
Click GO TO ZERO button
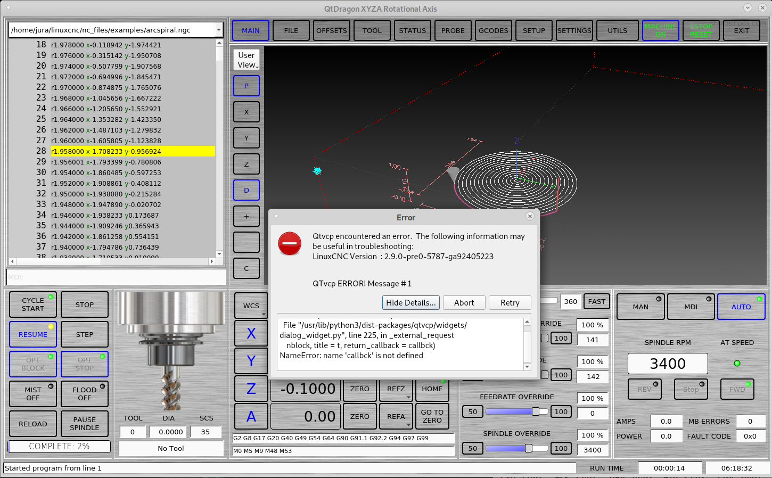(432, 416)
